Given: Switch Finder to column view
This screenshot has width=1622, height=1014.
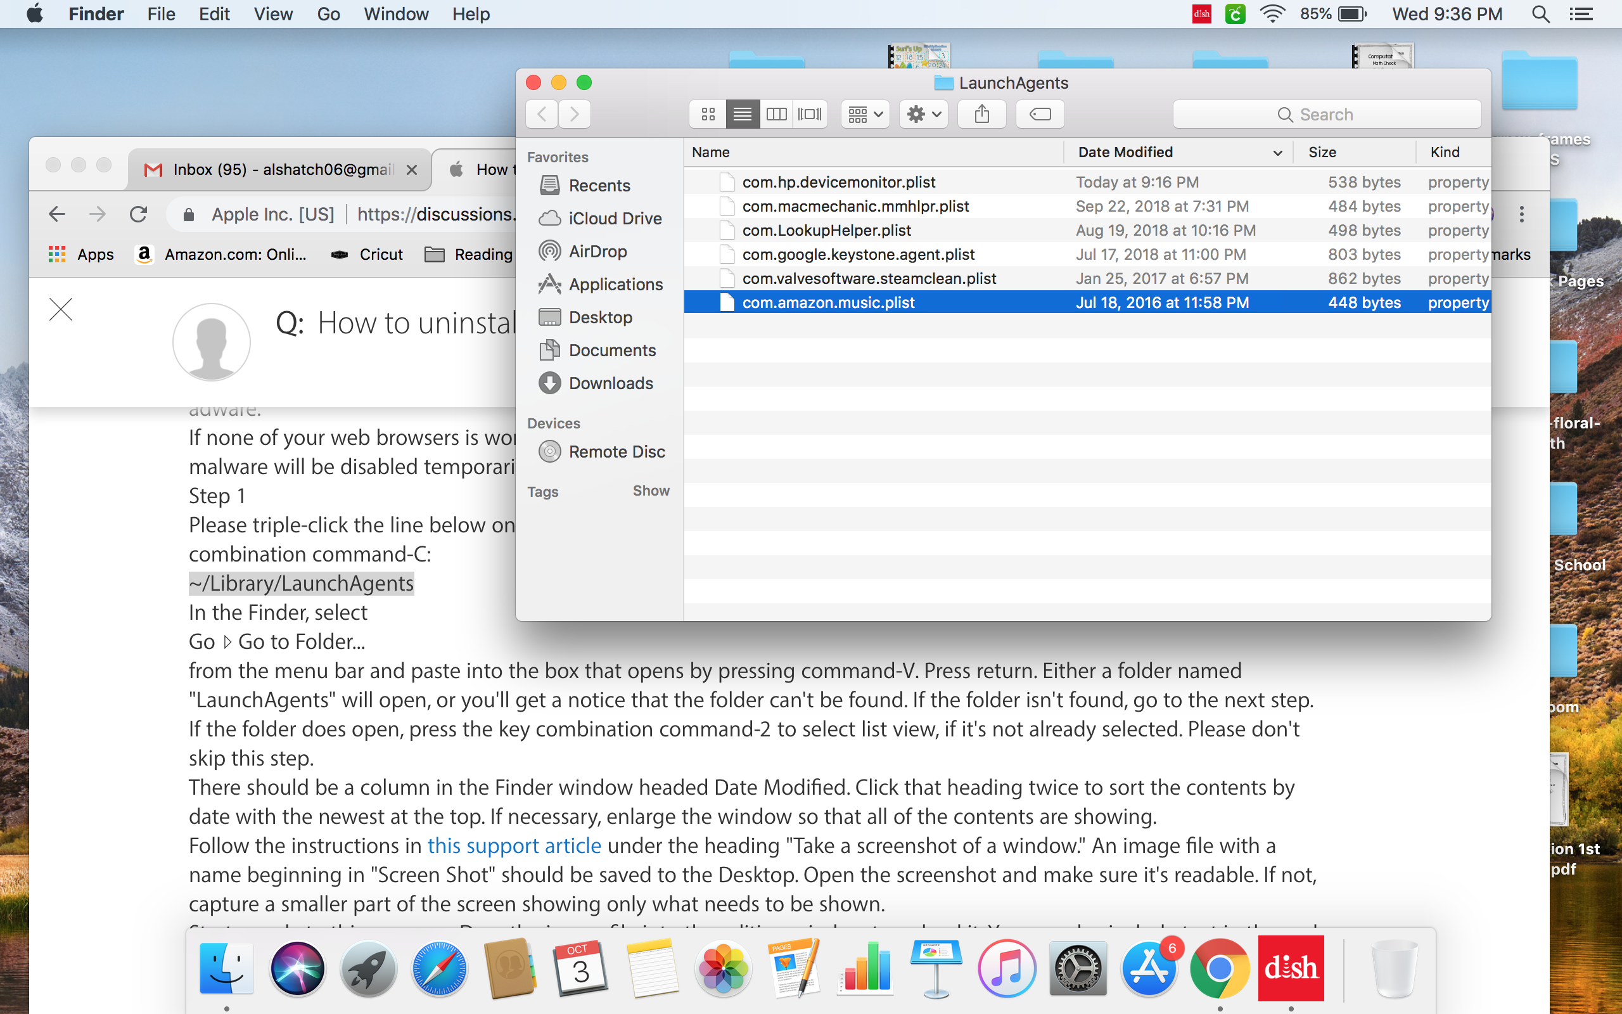Looking at the screenshot, I should pyautogui.click(x=776, y=114).
